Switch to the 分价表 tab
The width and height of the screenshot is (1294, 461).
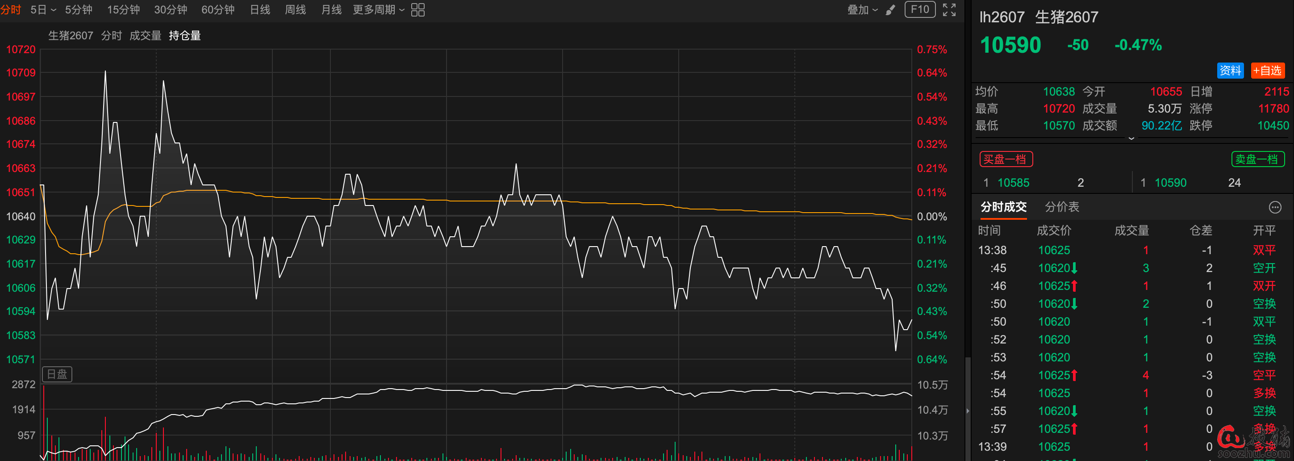pos(1061,207)
